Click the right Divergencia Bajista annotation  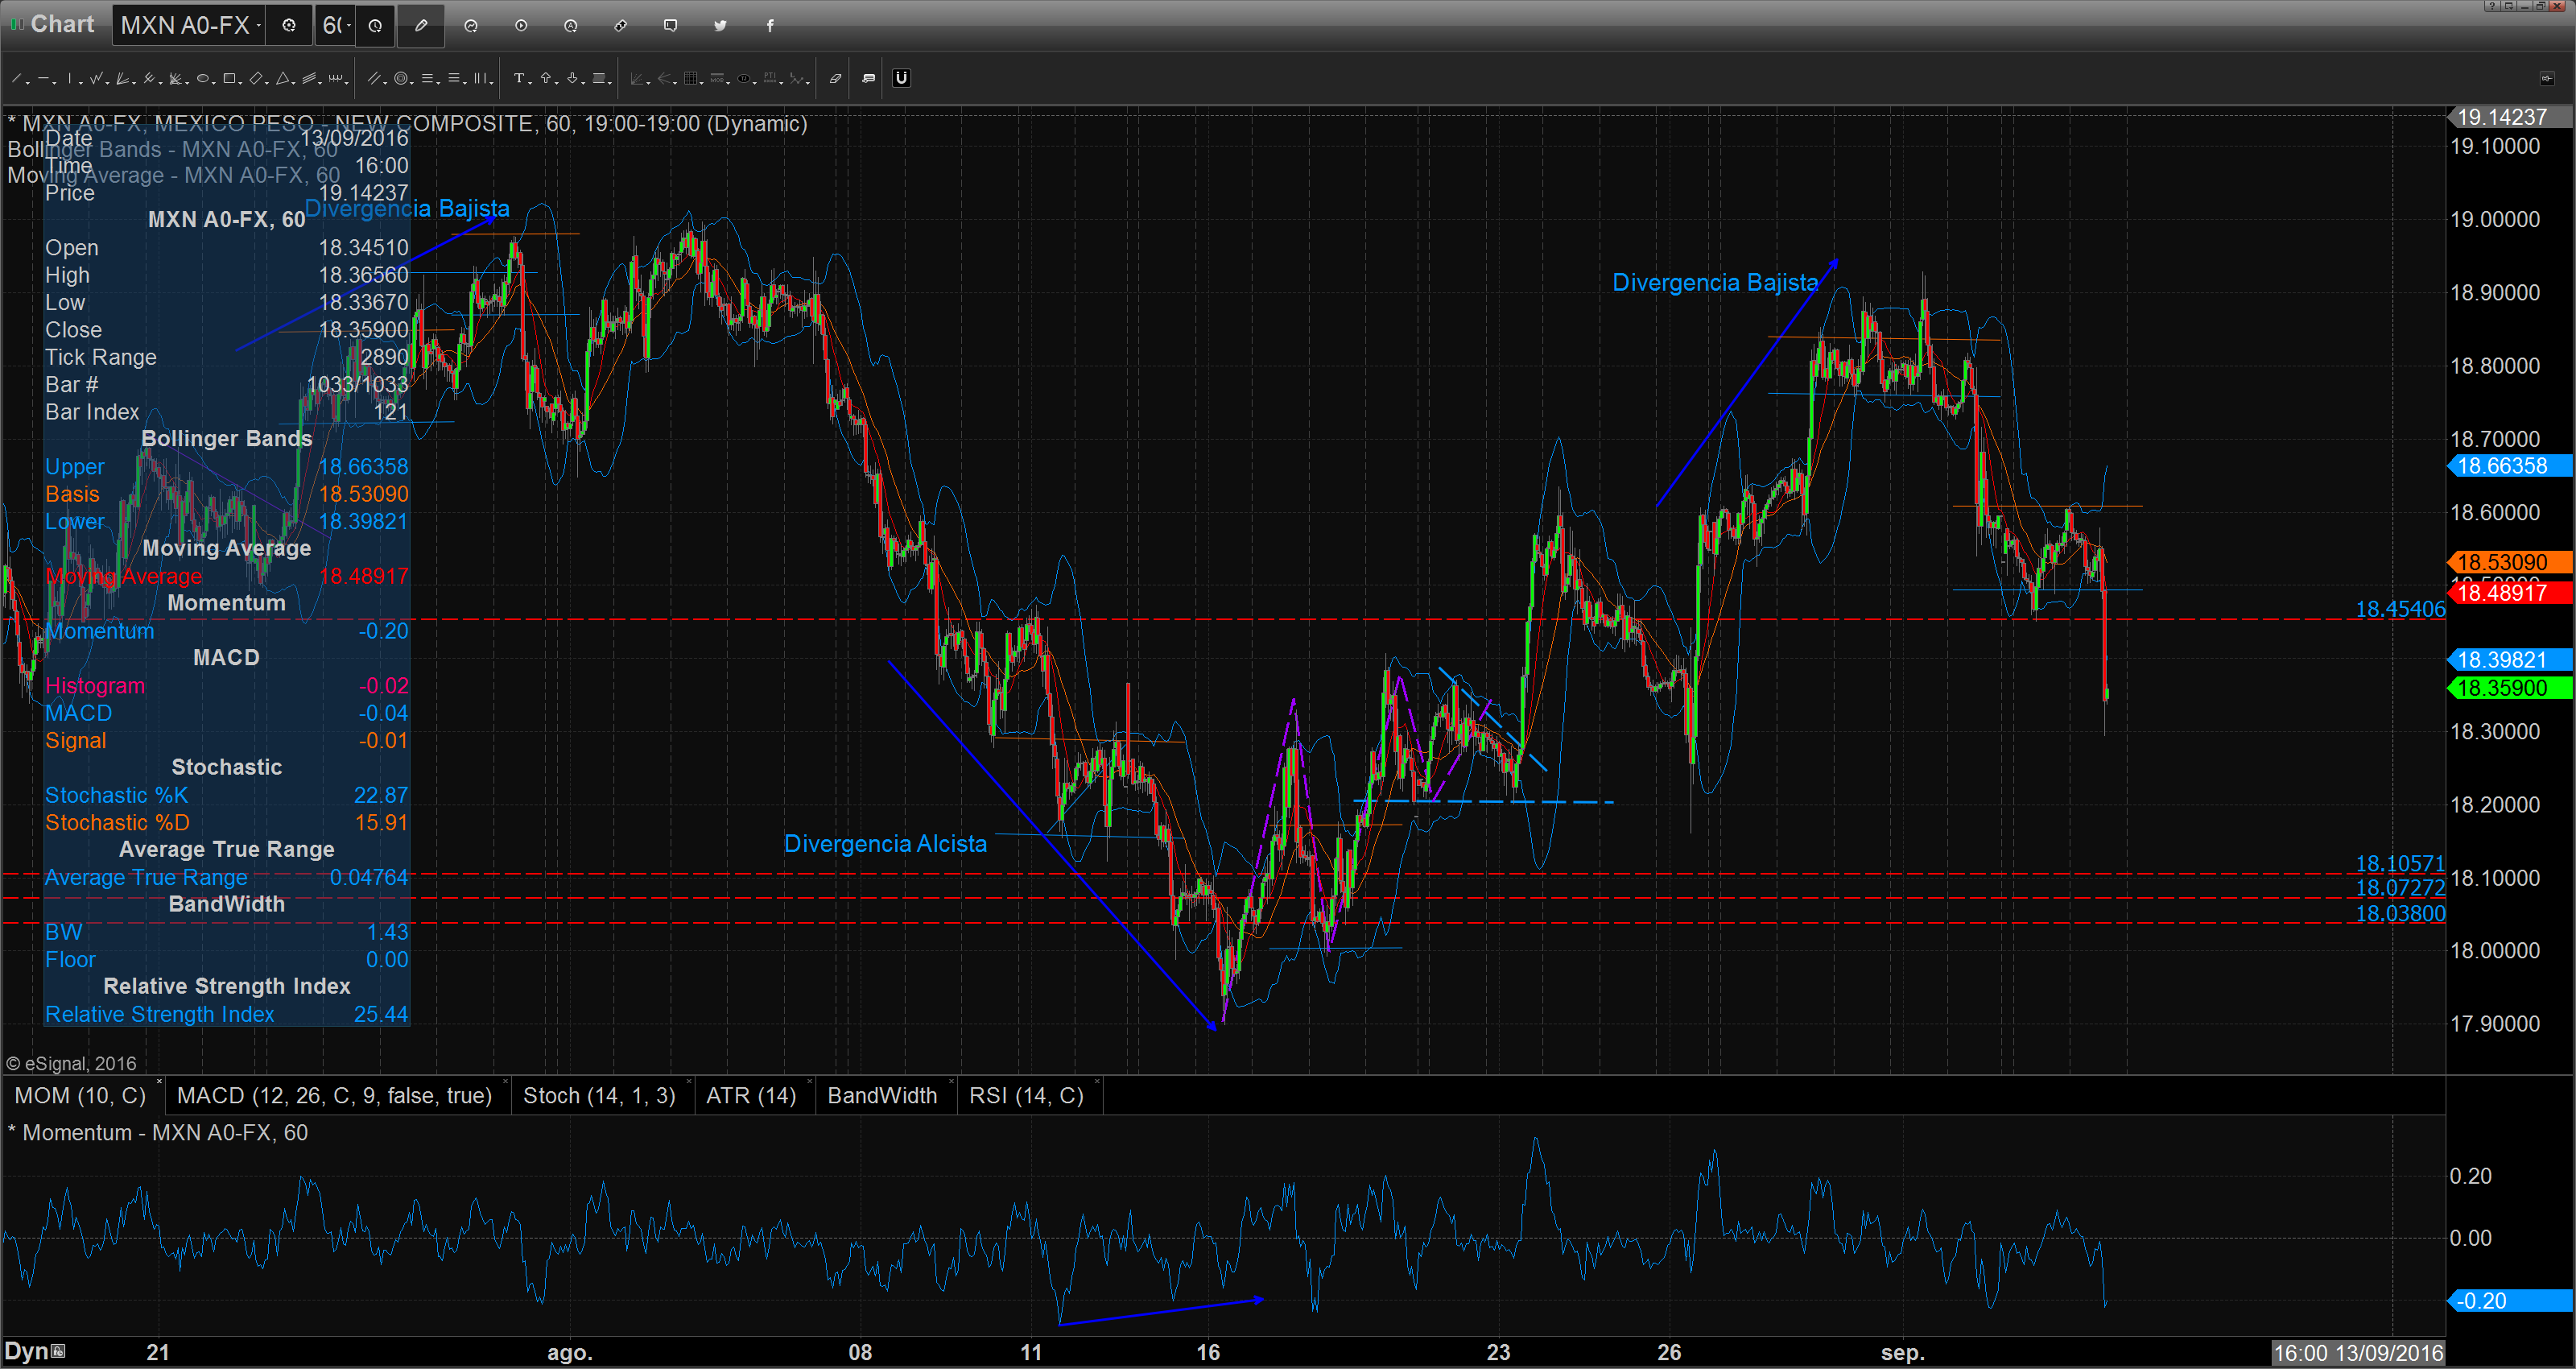click(1715, 283)
